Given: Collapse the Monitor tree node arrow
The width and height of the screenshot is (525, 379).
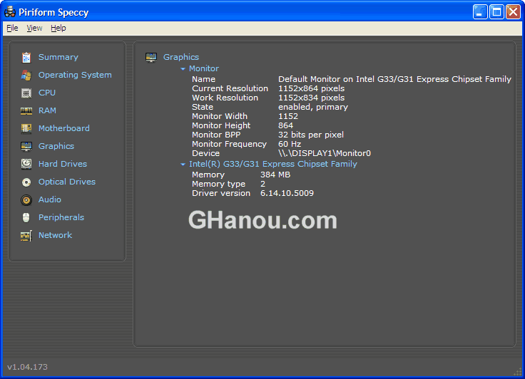Looking at the screenshot, I should [183, 69].
